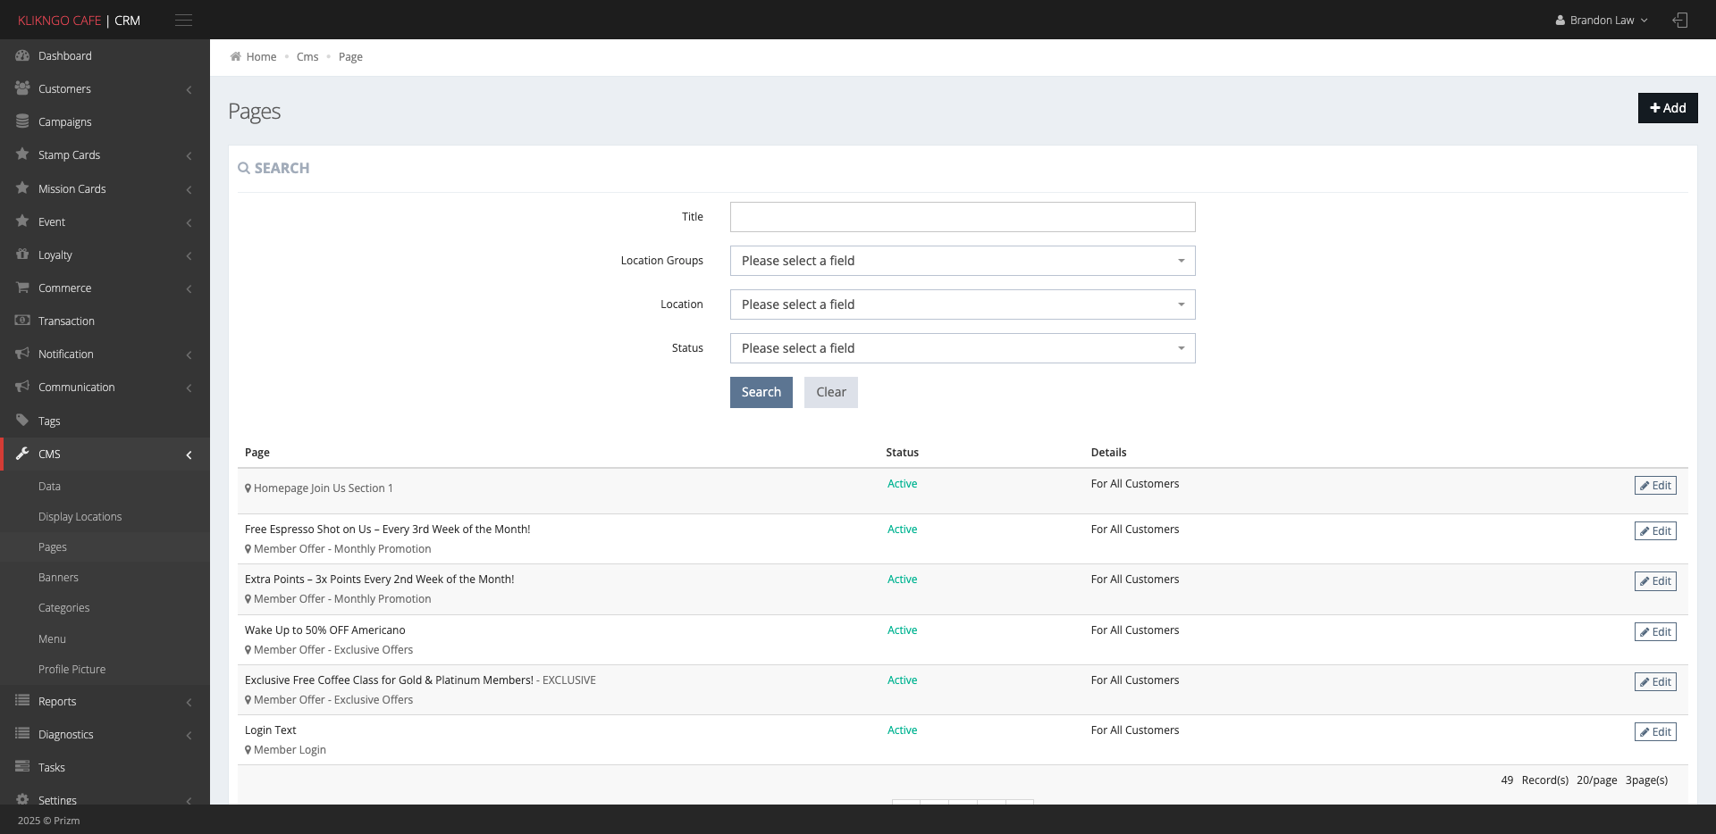Click the Clear button
The image size is (1716, 834).
pos(831,392)
